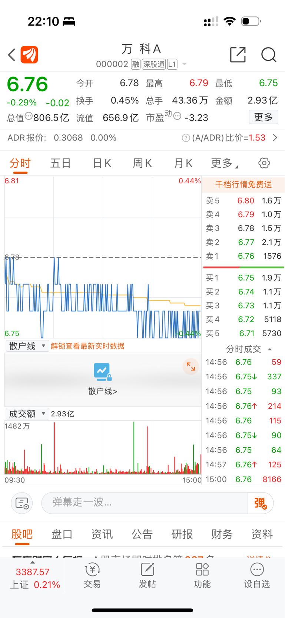Select the 股吧 tab
Image resolution: width=285 pixels, height=618 pixels.
(x=22, y=534)
